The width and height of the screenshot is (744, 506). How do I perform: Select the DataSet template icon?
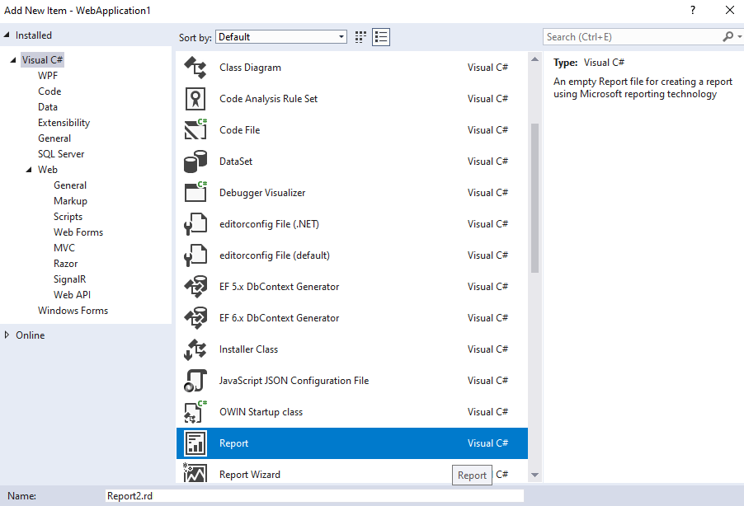point(196,161)
